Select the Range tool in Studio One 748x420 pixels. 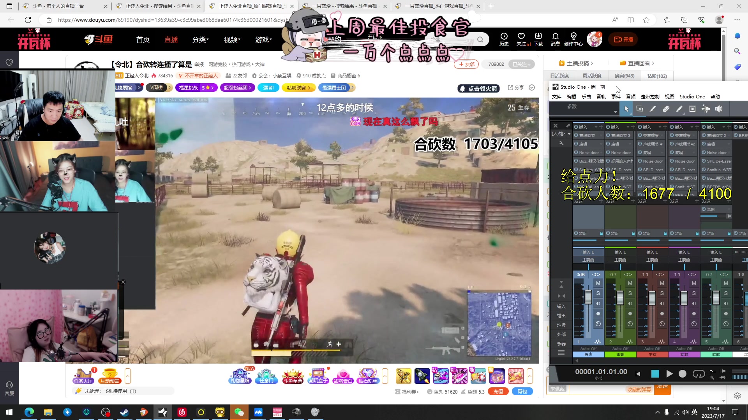coord(640,109)
